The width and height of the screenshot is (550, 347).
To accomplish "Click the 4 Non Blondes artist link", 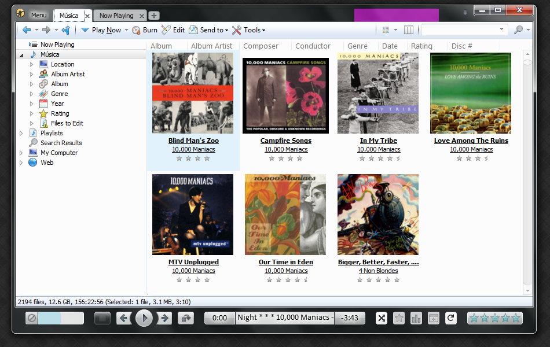I will coord(378,271).
